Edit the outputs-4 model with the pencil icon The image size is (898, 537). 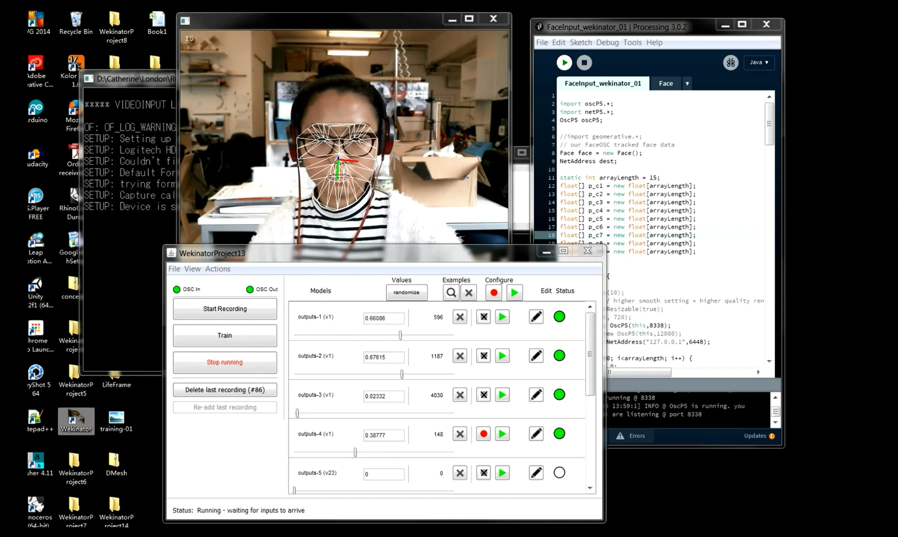536,434
